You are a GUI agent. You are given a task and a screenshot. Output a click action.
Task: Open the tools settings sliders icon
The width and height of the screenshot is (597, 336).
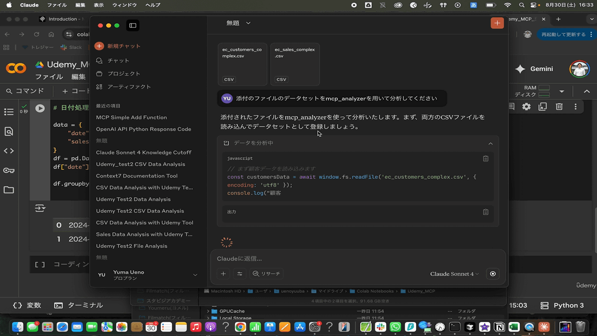[x=240, y=274]
